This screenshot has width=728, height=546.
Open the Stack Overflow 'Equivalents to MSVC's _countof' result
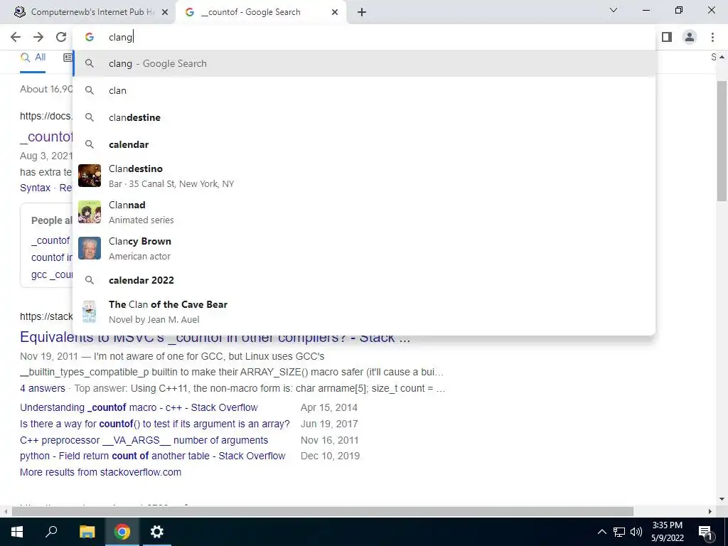pos(215,338)
